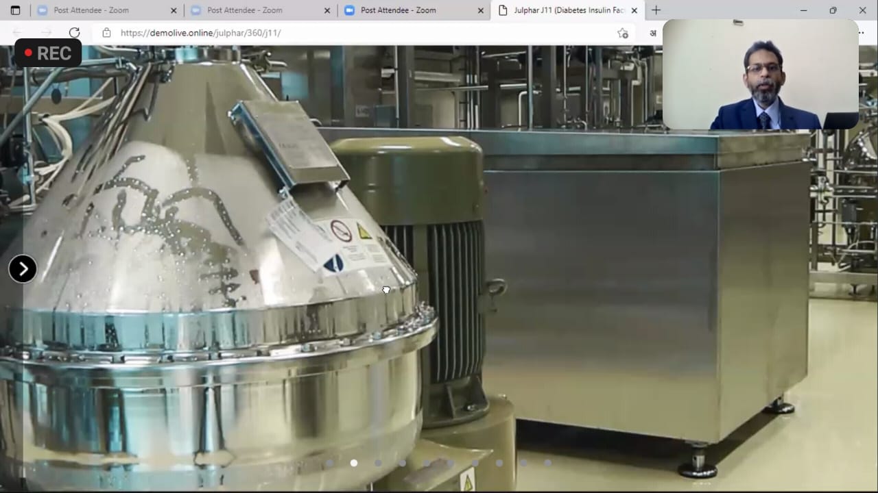The image size is (878, 493).
Task: Click the translate page icon in address bar
Action: (x=652, y=33)
